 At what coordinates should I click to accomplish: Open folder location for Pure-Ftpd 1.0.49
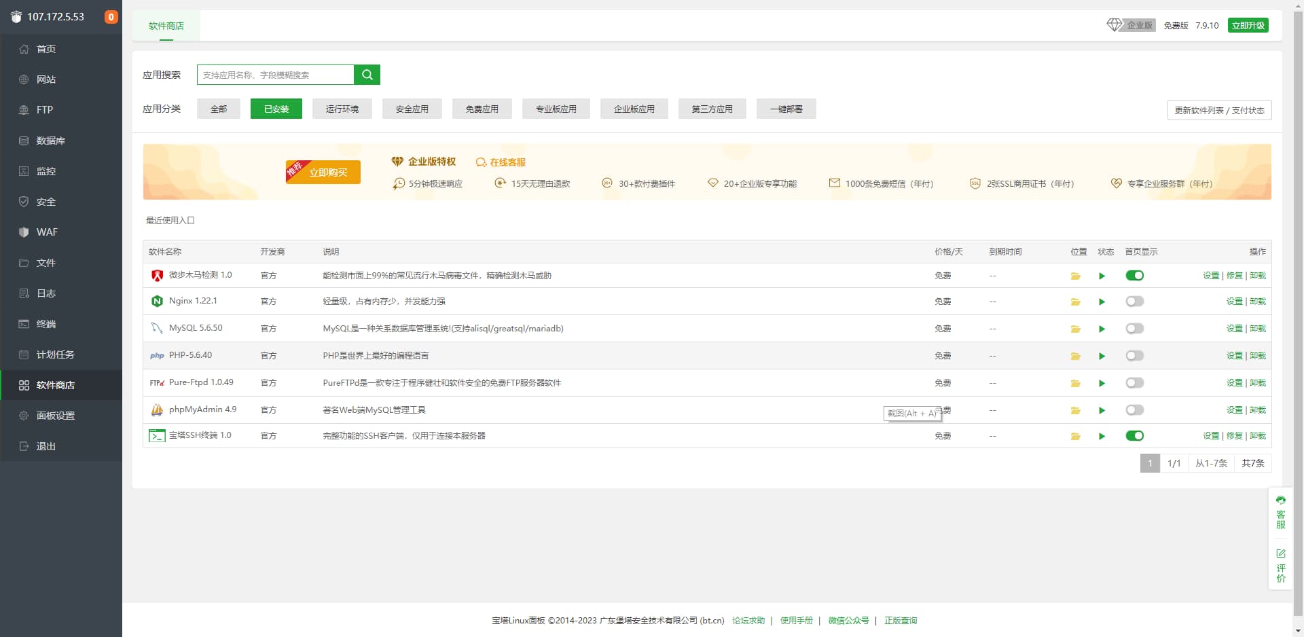(1075, 383)
